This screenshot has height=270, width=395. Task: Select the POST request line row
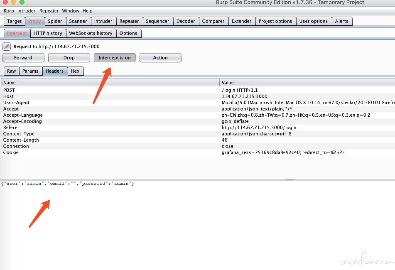(x=198, y=90)
